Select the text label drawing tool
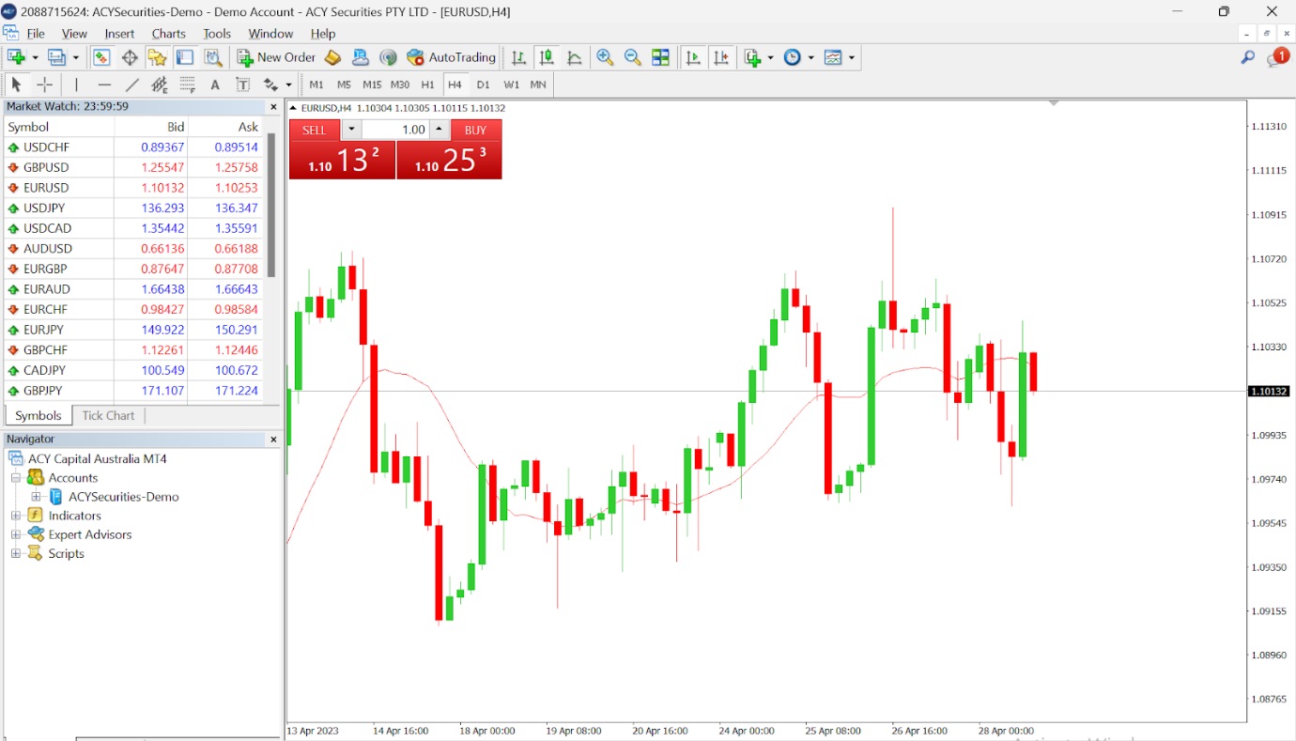 [x=242, y=85]
